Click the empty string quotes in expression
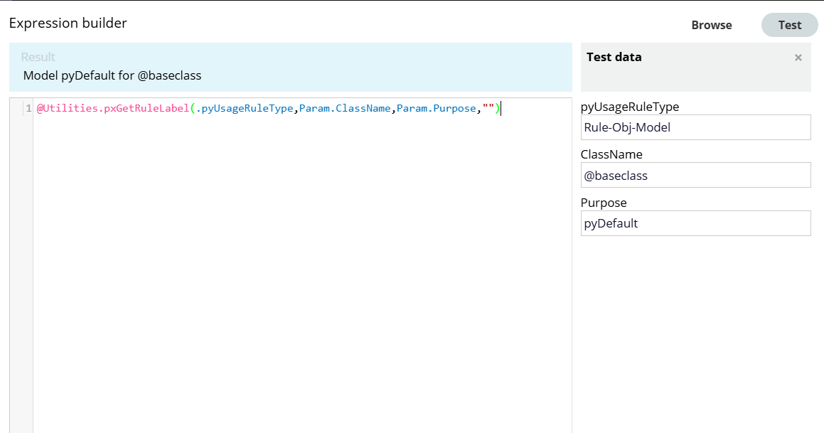The image size is (824, 433). pos(488,109)
